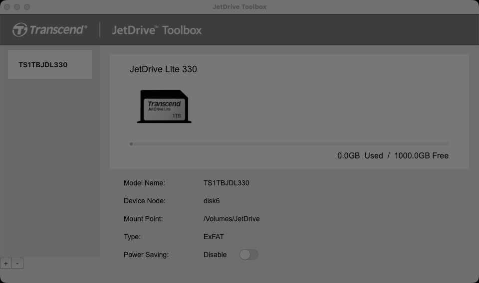Click the Transcend logo in header
This screenshot has height=283, width=479.
pyautogui.click(x=50, y=29)
